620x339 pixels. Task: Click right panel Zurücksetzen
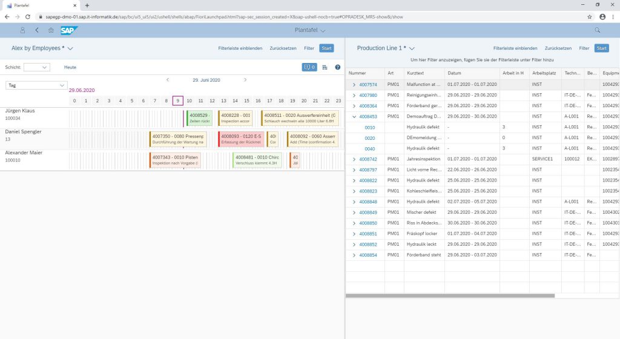[558, 48]
